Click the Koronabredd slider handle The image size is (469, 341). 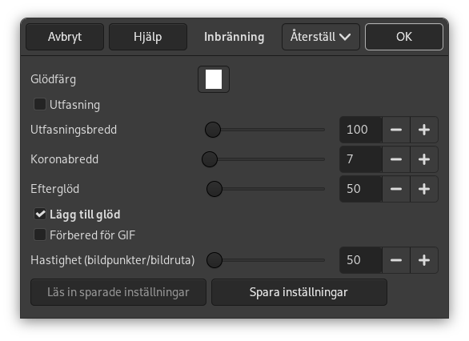tap(210, 159)
